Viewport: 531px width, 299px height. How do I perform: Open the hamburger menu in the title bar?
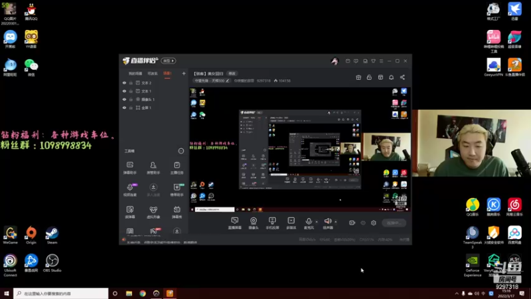pos(381,61)
